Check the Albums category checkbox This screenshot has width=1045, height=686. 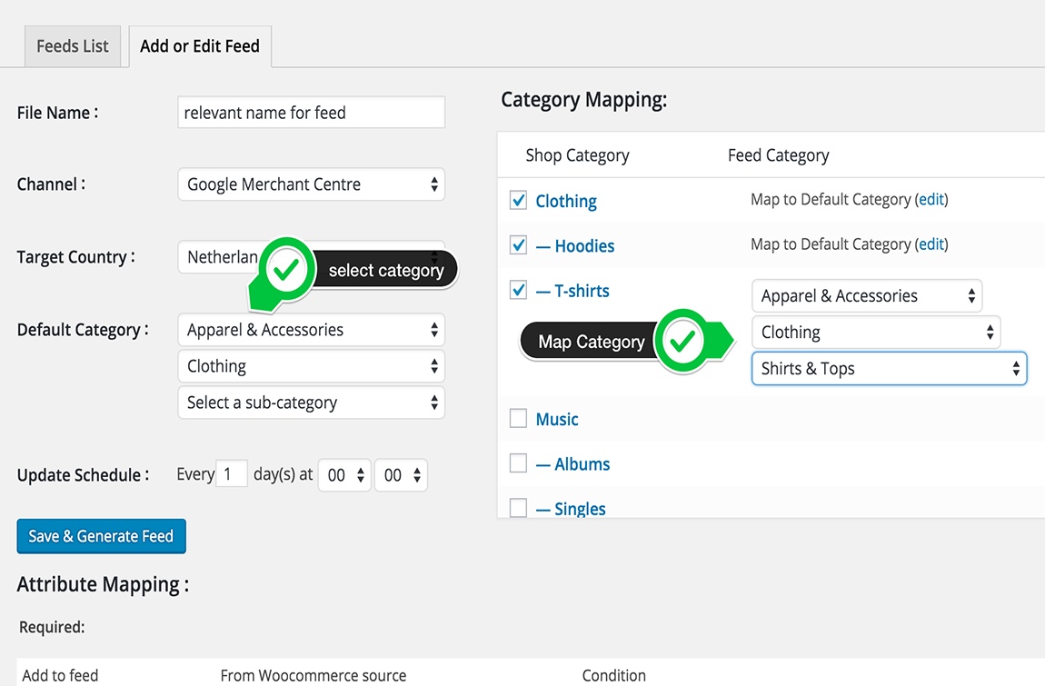[519, 462]
